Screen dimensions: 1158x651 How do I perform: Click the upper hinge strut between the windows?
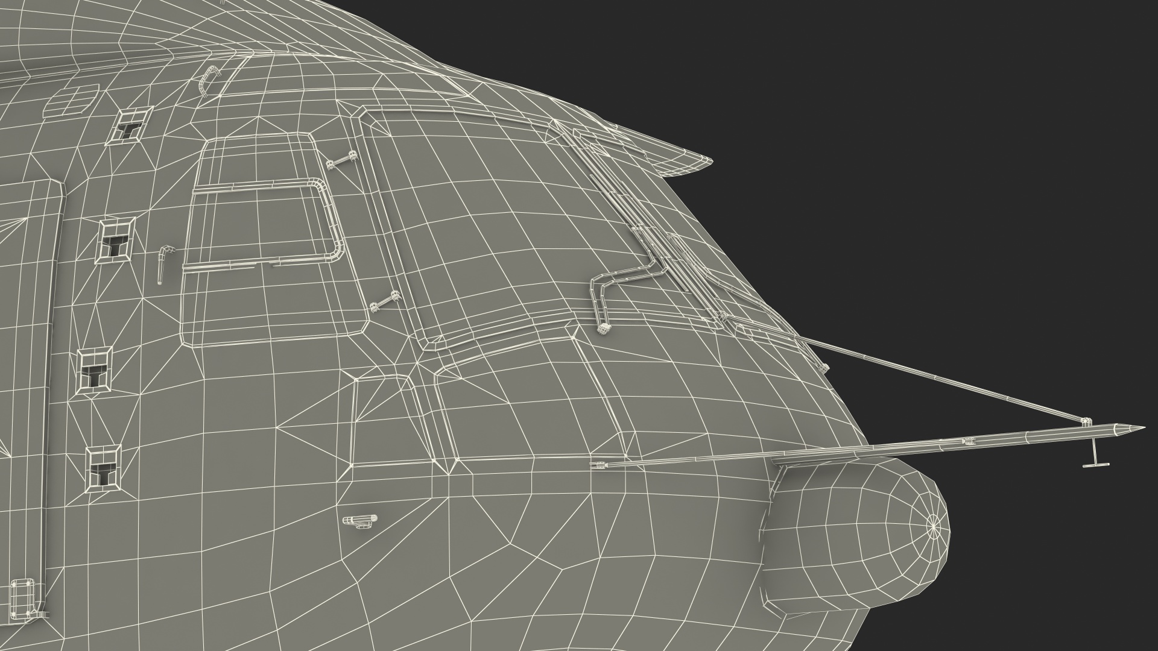tap(341, 160)
